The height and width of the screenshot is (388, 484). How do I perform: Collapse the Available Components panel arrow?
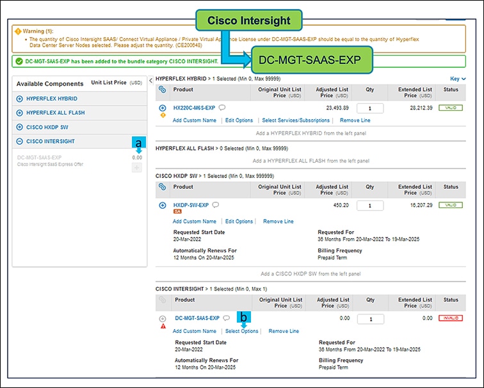click(x=150, y=81)
